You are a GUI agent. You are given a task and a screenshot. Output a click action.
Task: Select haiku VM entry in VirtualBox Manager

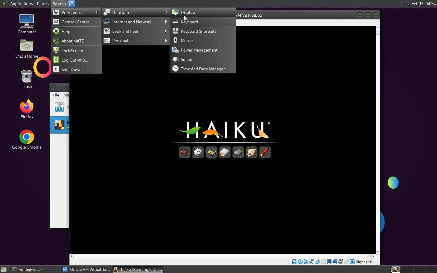click(x=59, y=125)
